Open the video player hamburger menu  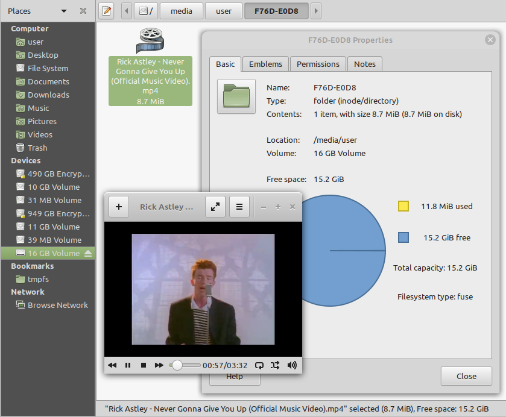(239, 207)
